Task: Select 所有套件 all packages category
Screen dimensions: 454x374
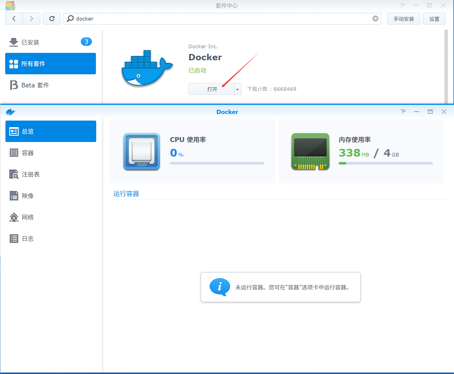Action: coord(51,63)
